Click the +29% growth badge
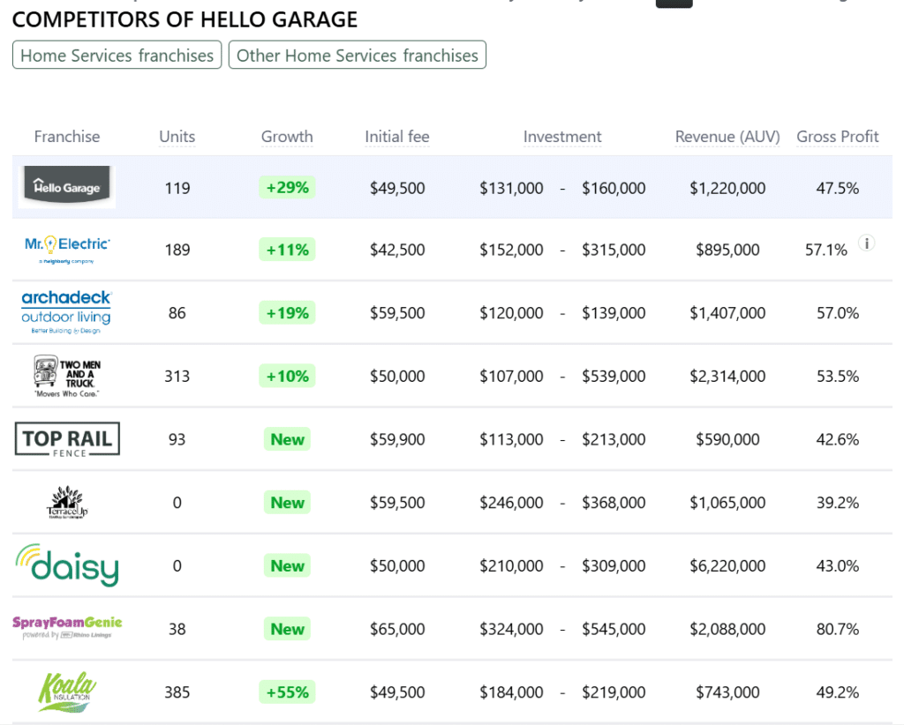The width and height of the screenshot is (904, 725). (x=287, y=187)
